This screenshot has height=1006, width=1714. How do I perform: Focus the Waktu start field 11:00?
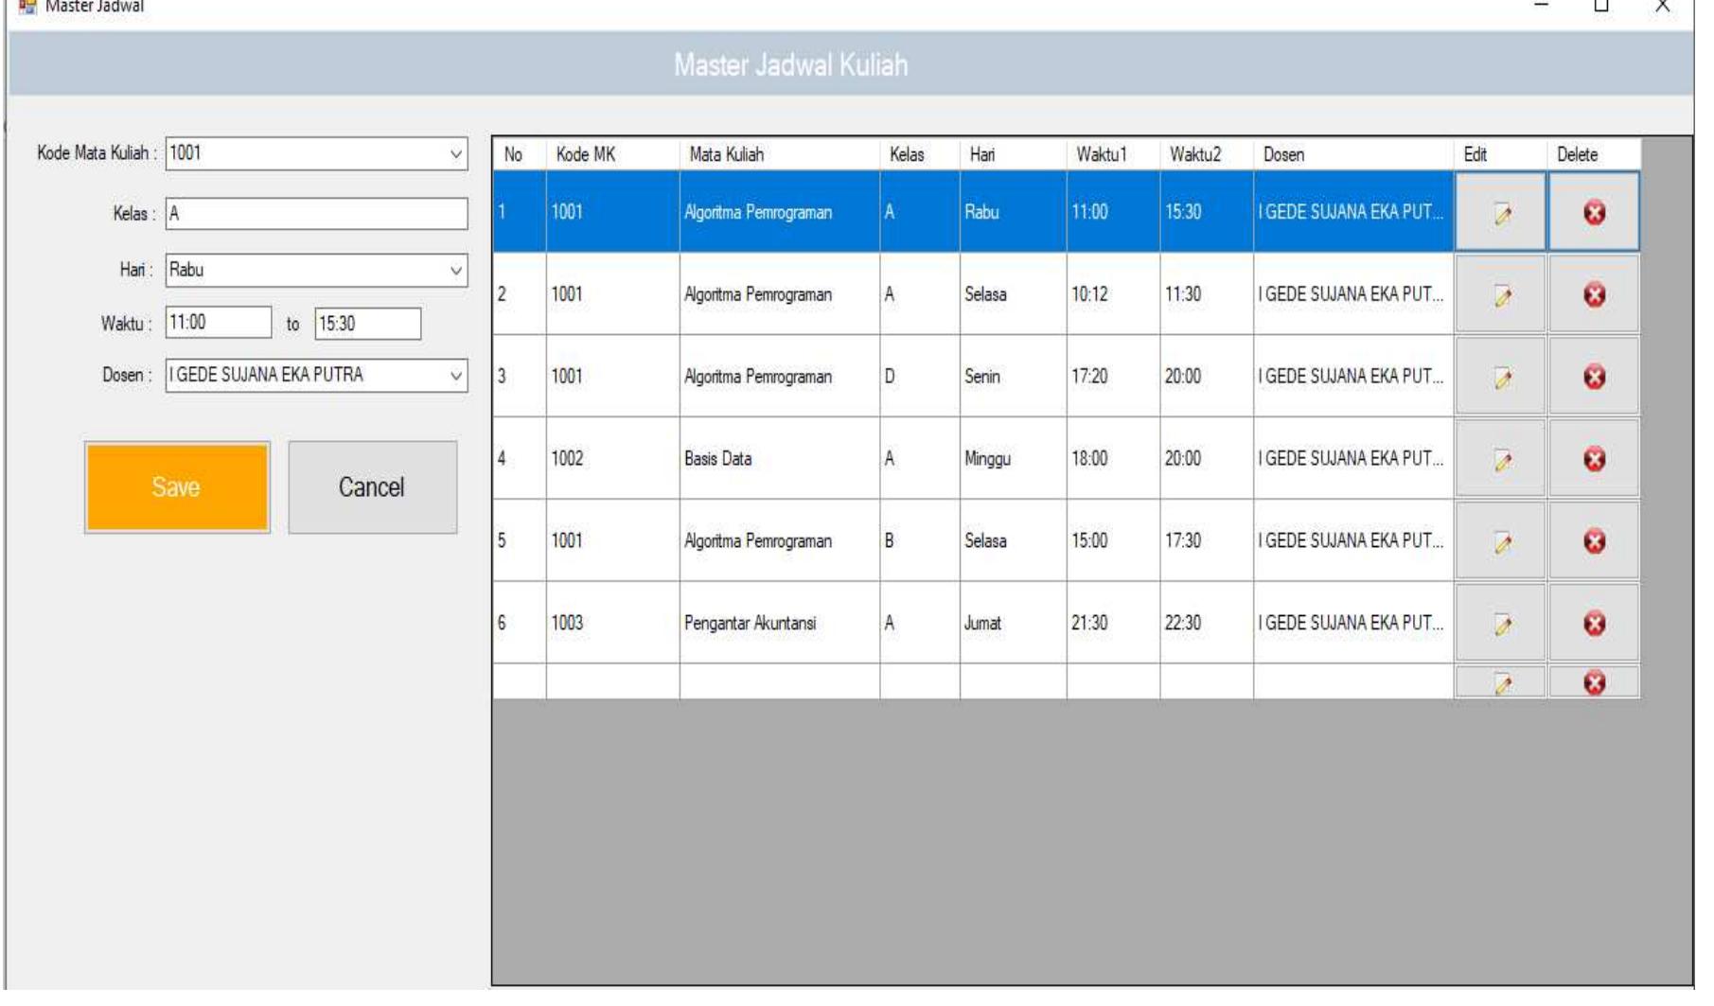pos(219,323)
